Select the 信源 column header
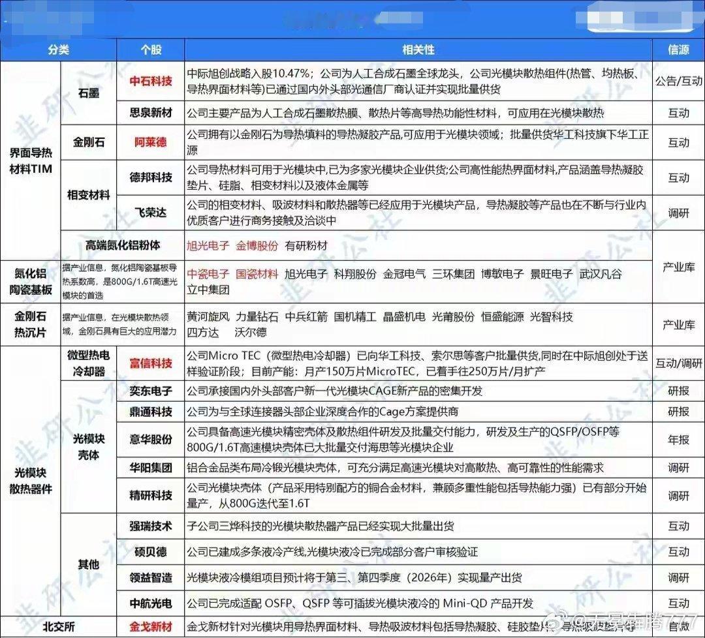Viewport: 705px width, 638px height. (x=678, y=50)
